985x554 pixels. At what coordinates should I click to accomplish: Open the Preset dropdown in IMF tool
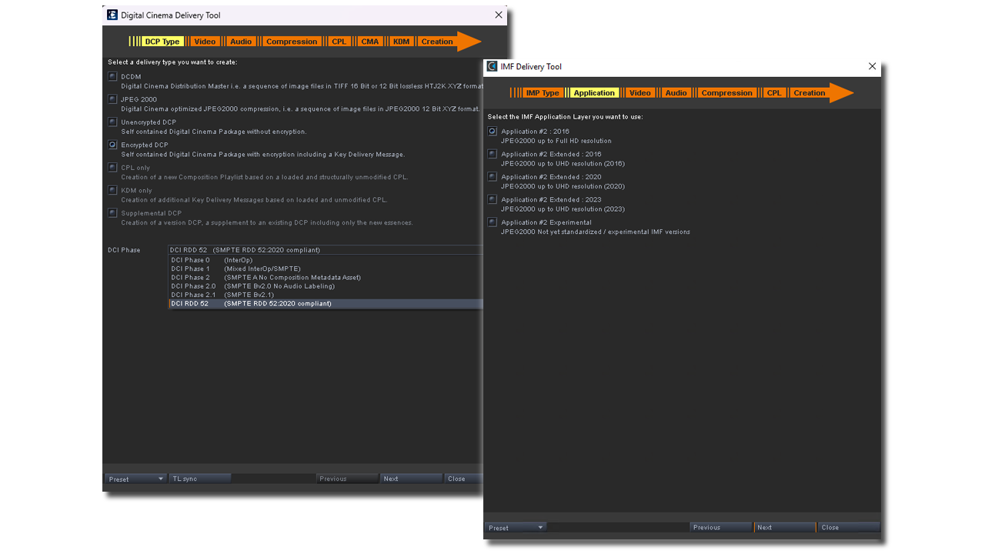516,527
